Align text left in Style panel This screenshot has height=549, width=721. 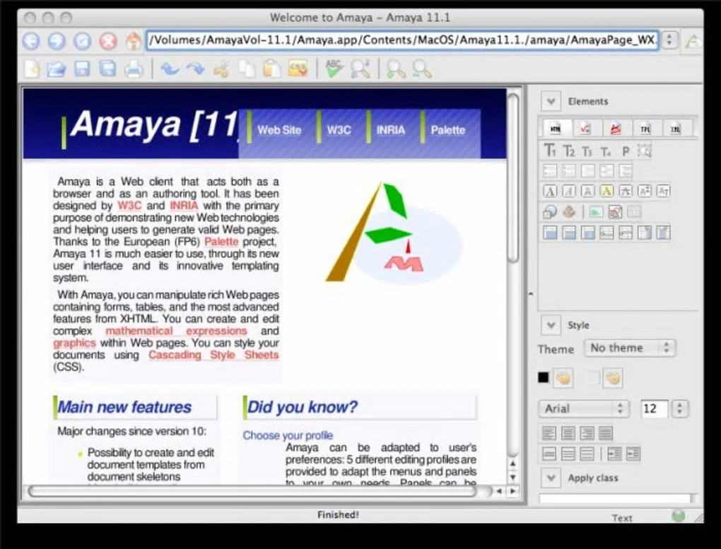pyautogui.click(x=549, y=433)
